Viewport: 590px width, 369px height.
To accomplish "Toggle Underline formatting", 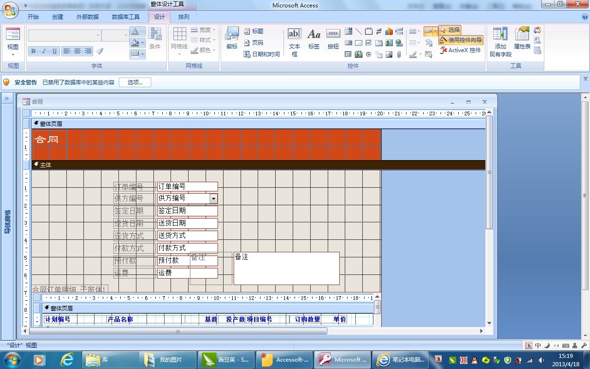I will click(x=54, y=51).
